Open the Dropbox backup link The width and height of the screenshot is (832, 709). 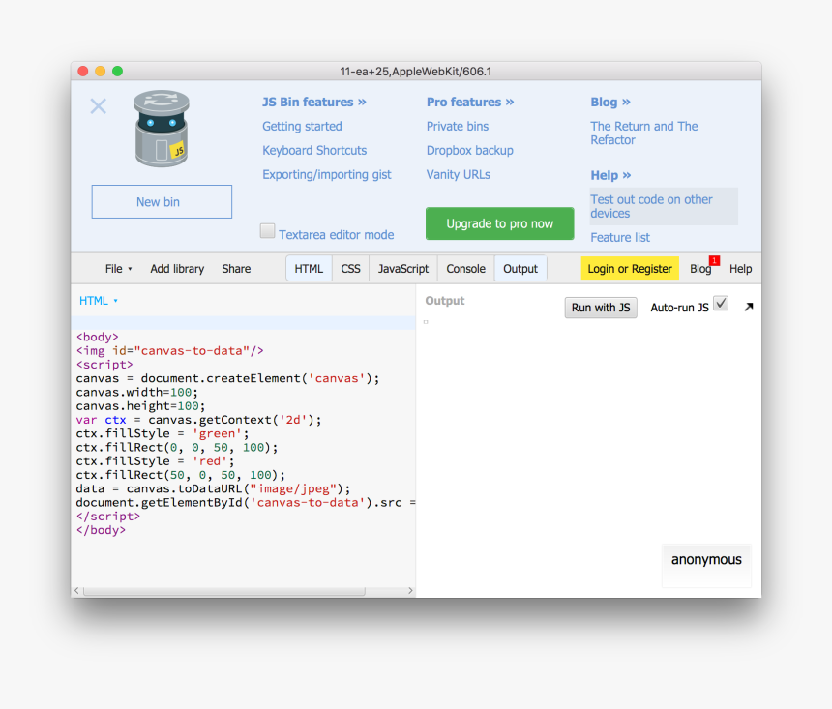click(x=470, y=150)
